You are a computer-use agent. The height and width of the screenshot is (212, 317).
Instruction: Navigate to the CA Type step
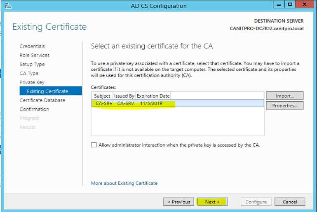click(29, 73)
